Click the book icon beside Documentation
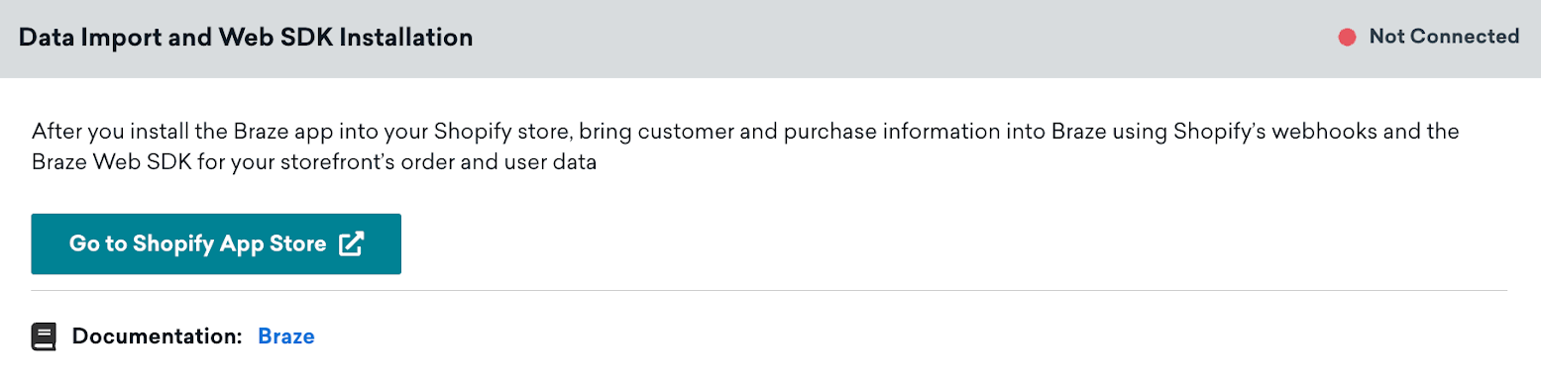The width and height of the screenshot is (1541, 383). tap(44, 336)
